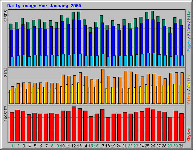This screenshot has width=193, height=150.
Task: Click the 'Files' legend label
Action: pos(189,30)
